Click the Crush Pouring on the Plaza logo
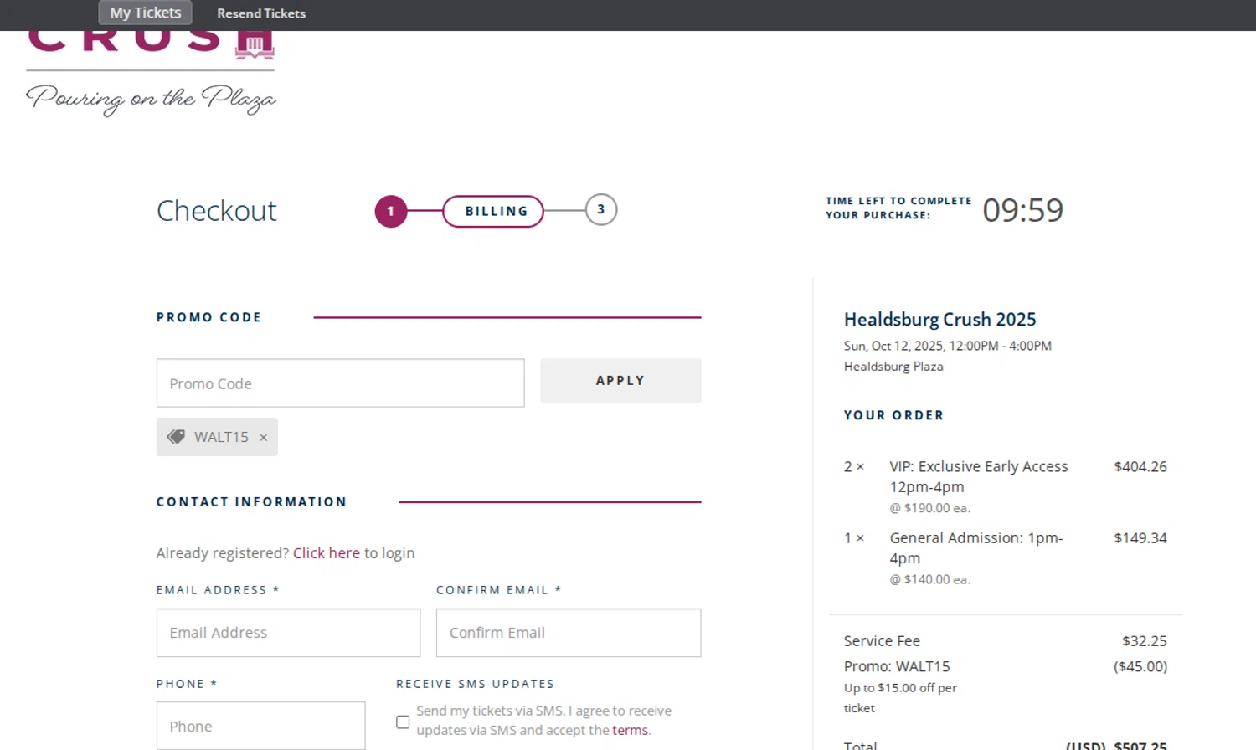This screenshot has width=1256, height=750. 151,74
